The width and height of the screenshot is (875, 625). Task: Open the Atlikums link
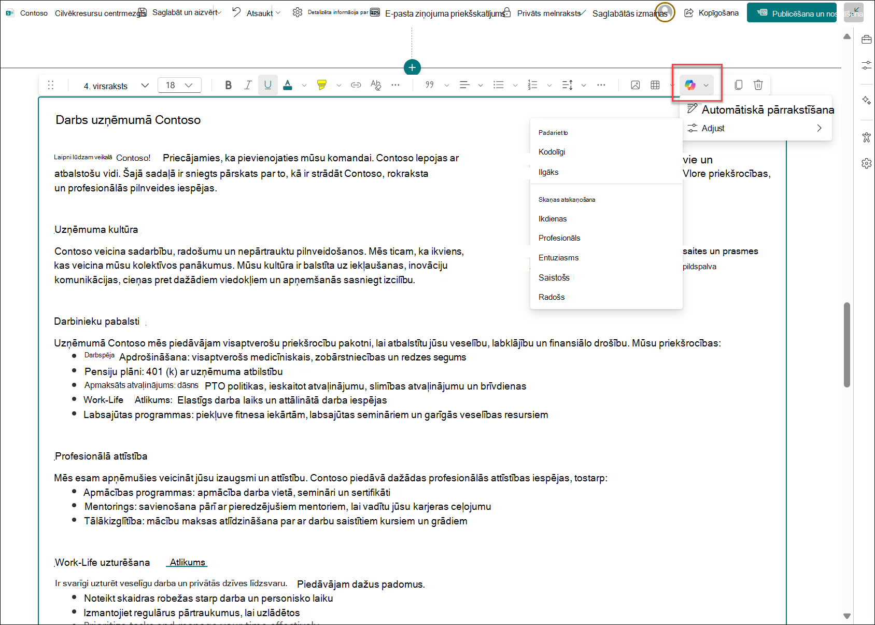click(188, 562)
